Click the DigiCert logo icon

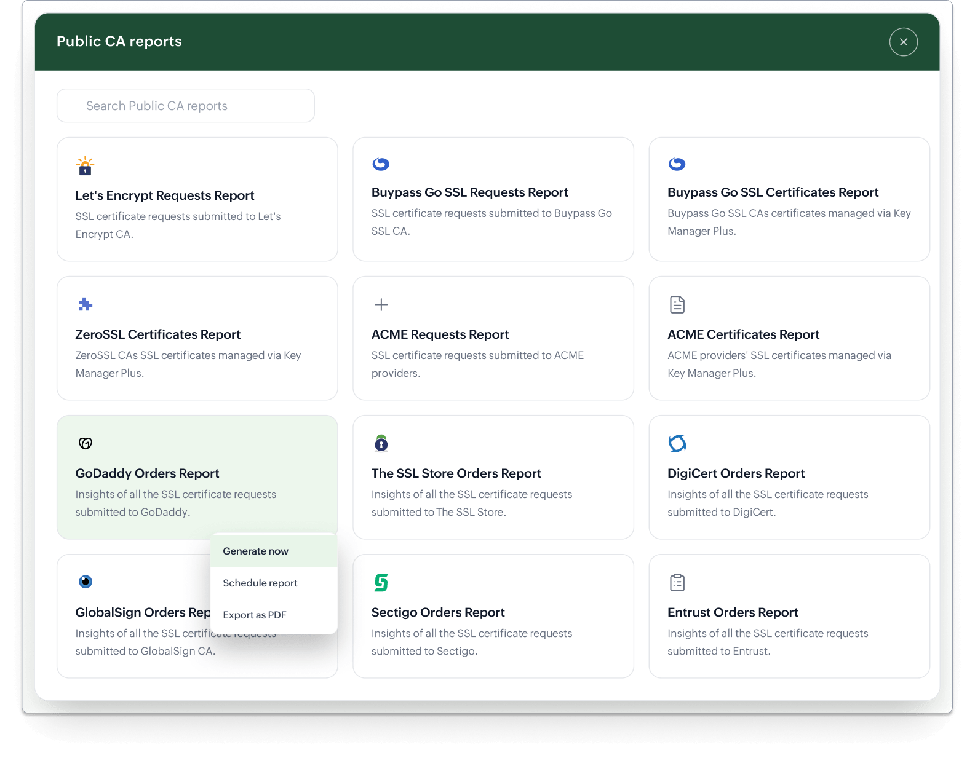coord(677,443)
